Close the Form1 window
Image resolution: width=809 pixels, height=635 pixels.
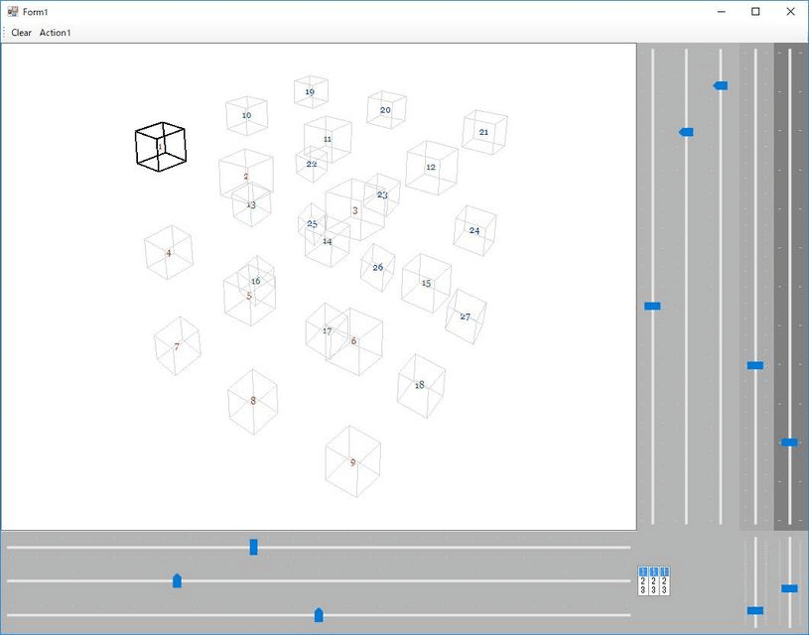coord(790,11)
